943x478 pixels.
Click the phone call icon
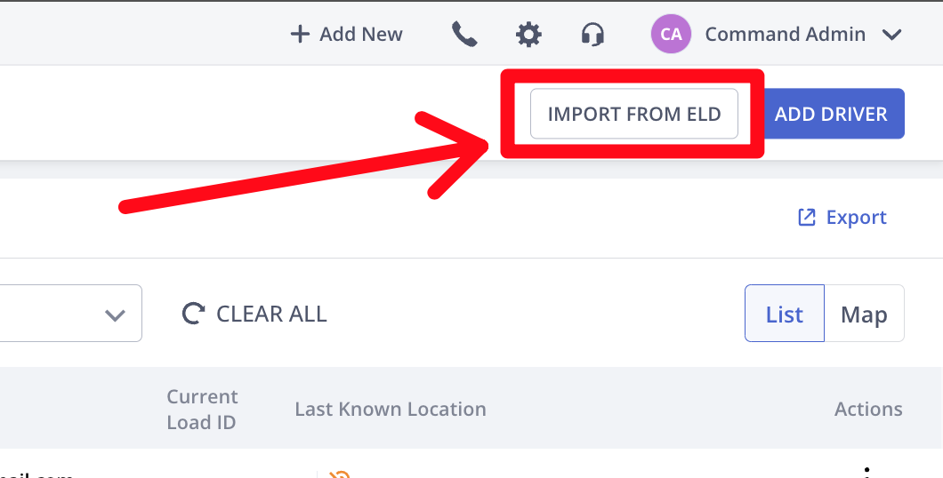click(464, 35)
